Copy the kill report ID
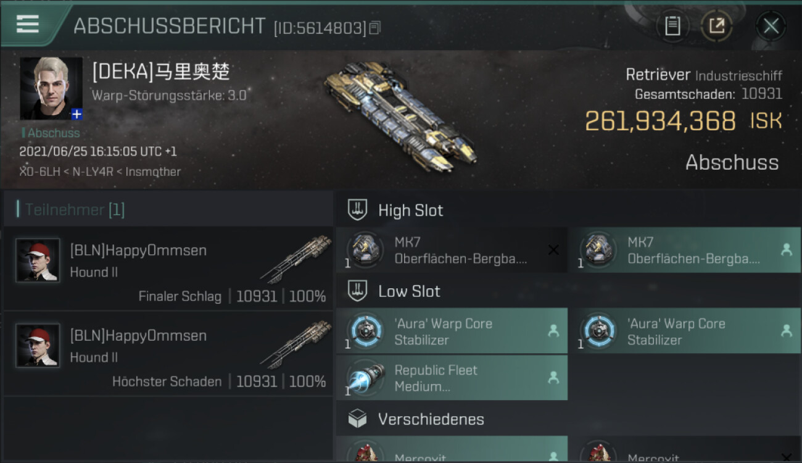 (x=375, y=28)
